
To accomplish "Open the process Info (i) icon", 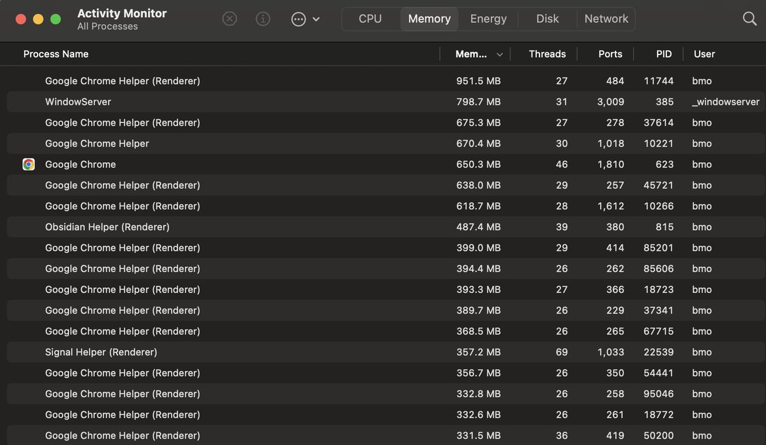I will [263, 19].
